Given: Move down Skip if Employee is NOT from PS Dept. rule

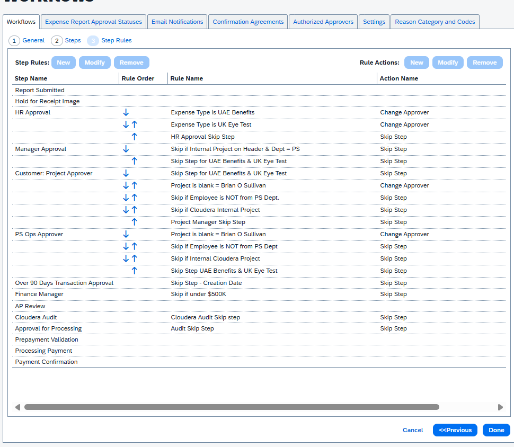Looking at the screenshot, I should pyautogui.click(x=126, y=198).
